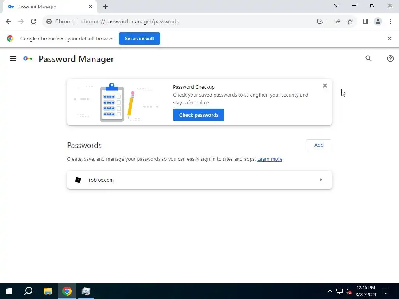
Task: Click the address bar URL
Action: [130, 22]
